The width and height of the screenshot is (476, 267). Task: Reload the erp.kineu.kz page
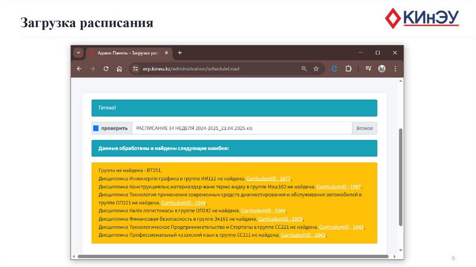point(106,69)
